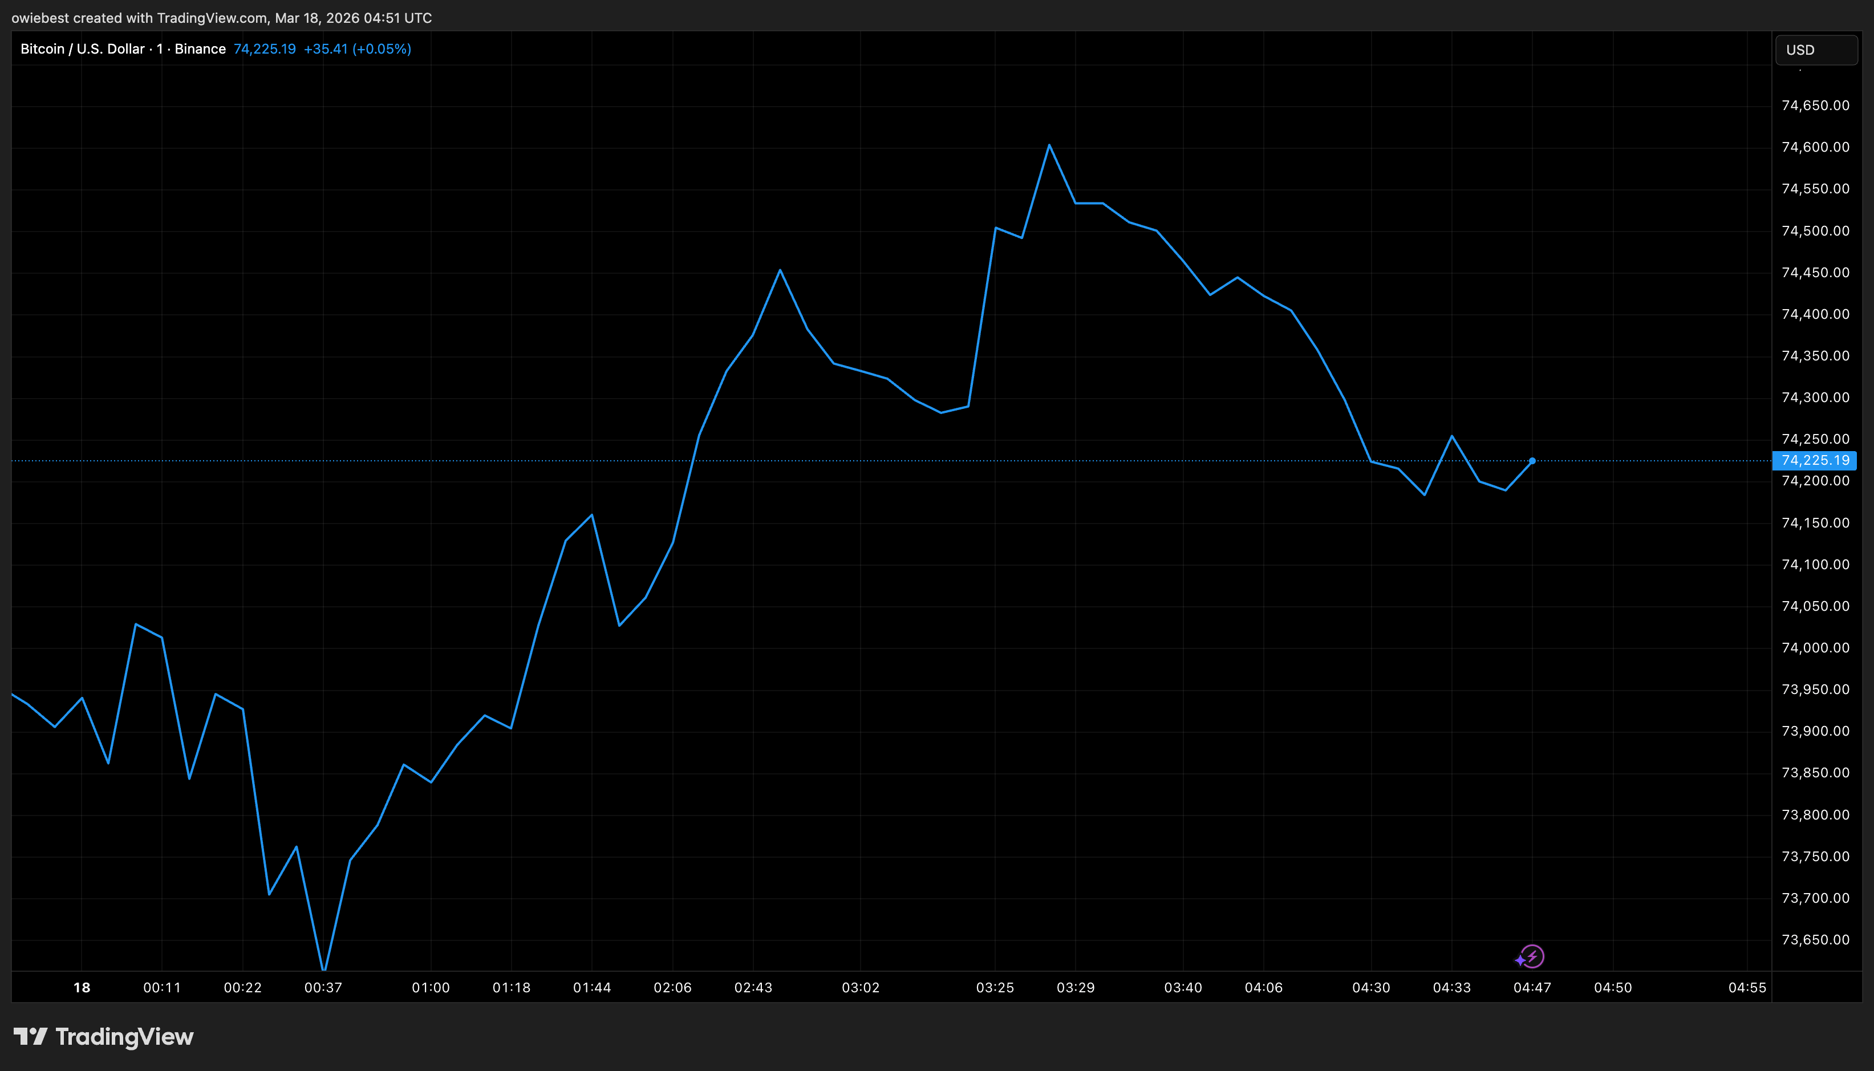Click the 04:55 time axis label
1874x1071 pixels.
click(1747, 988)
